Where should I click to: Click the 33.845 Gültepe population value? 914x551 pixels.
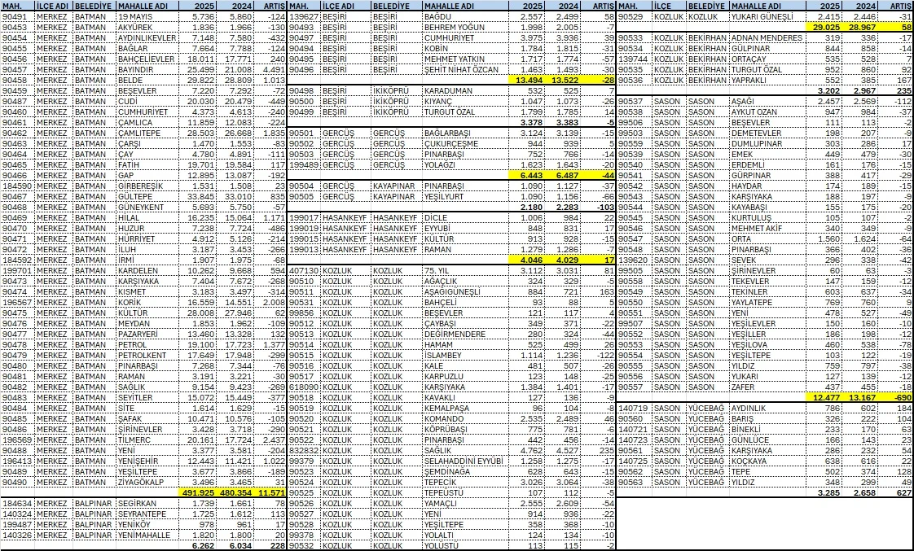coord(197,195)
